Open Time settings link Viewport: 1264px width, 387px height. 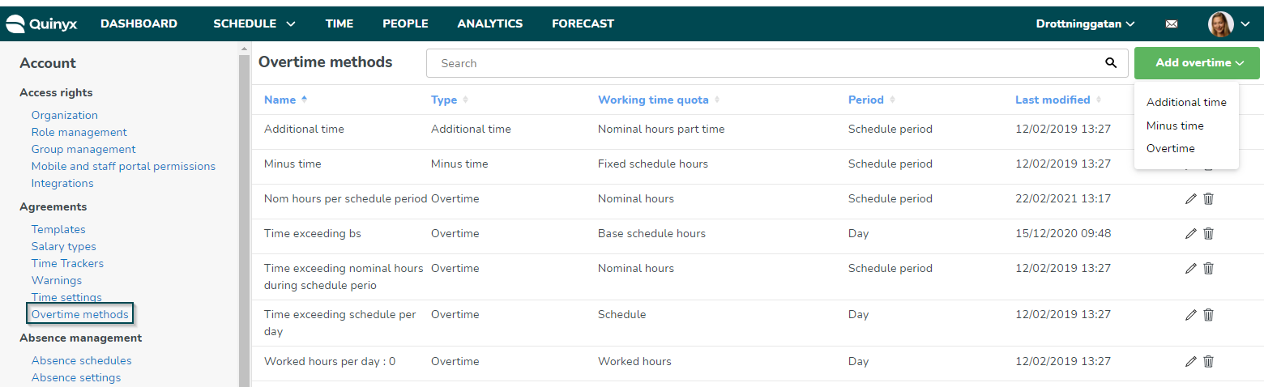point(66,297)
